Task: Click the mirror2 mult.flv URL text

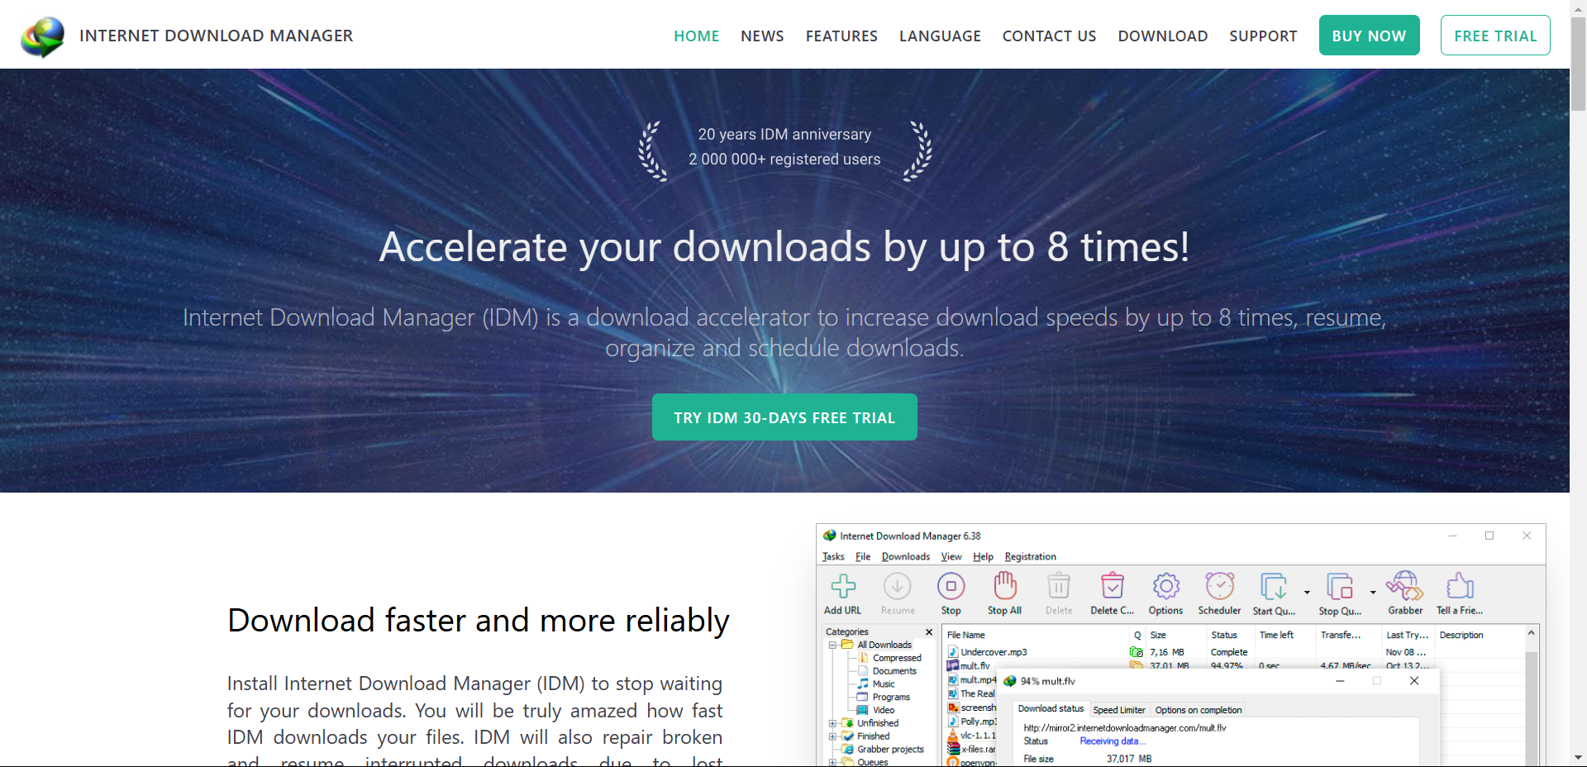Action: click(x=1125, y=728)
